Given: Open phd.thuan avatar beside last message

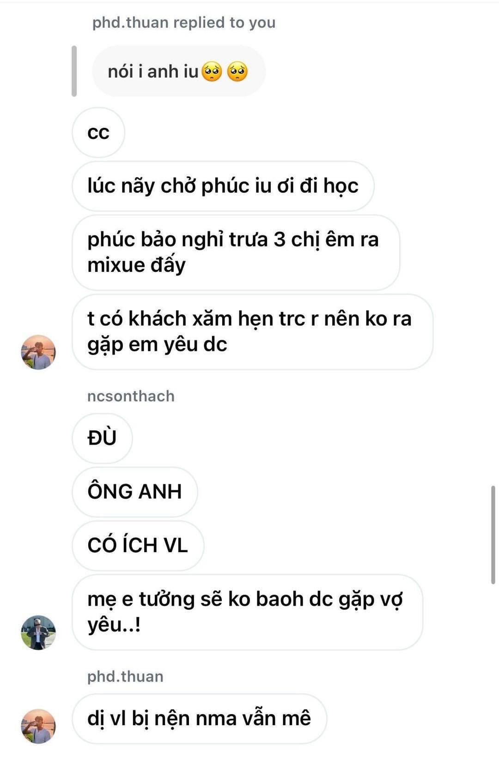Looking at the screenshot, I should 38,726.
